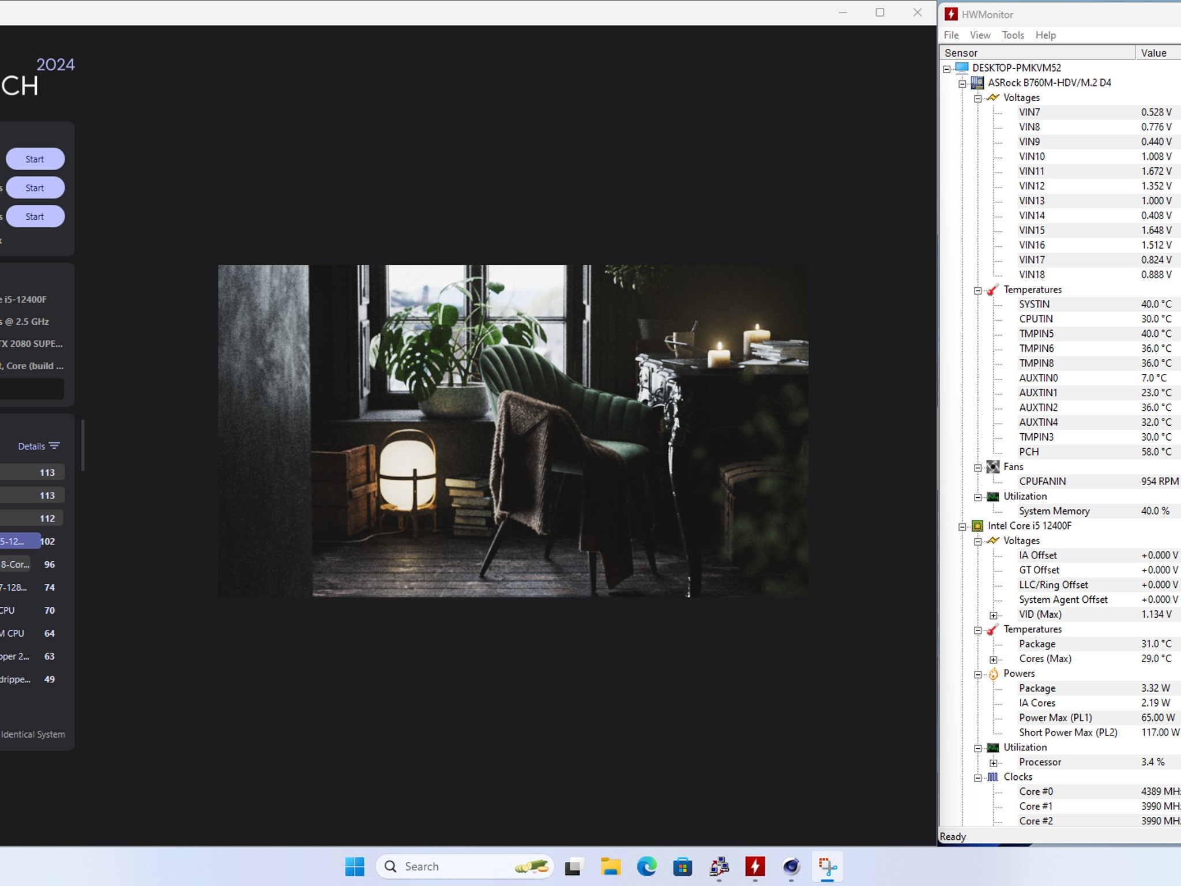Launch Microsoft Edge from taskbar
The height and width of the screenshot is (886, 1181).
tap(646, 866)
